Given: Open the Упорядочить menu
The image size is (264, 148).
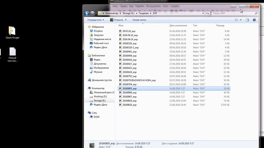Looking at the screenshot, I should click(x=95, y=20).
